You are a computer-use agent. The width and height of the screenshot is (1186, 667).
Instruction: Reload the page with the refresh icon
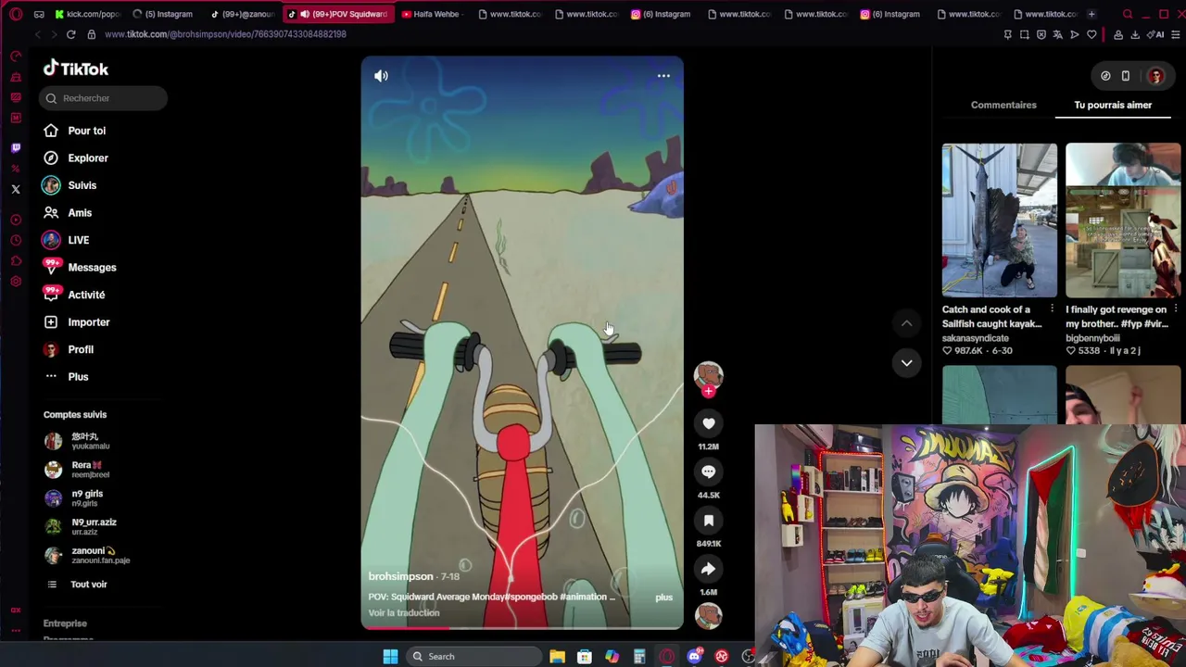[70, 34]
